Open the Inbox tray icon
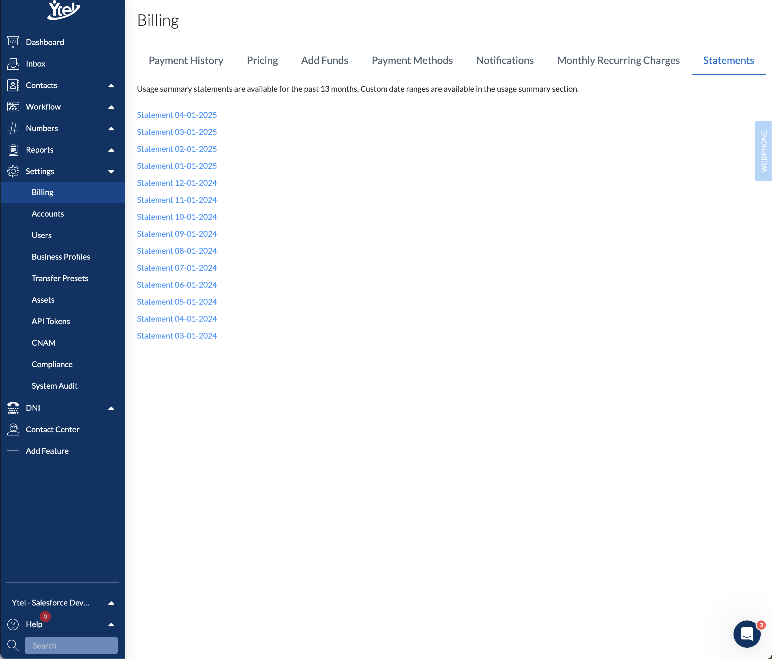772x659 pixels. click(13, 64)
